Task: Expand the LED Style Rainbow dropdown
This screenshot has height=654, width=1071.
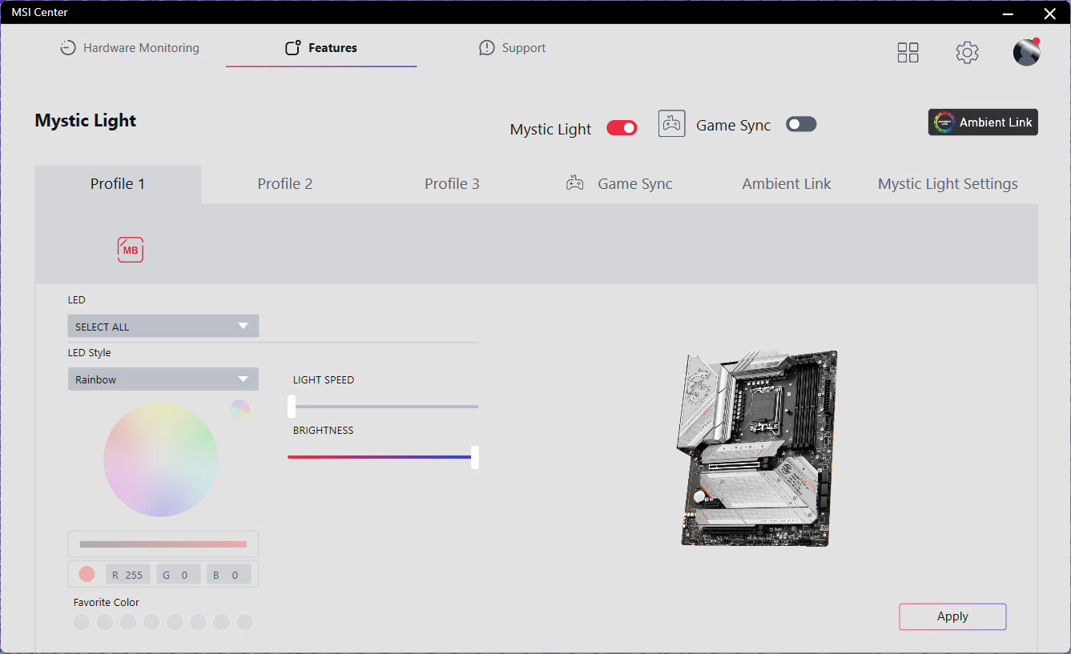Action: tap(163, 379)
